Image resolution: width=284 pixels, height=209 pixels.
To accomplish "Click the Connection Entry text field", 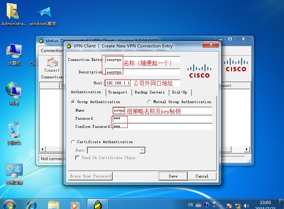I will (x=143, y=60).
